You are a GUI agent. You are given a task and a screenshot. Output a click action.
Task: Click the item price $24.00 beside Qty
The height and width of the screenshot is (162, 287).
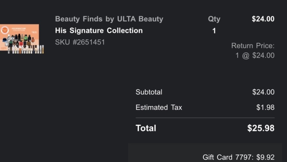(x=263, y=19)
